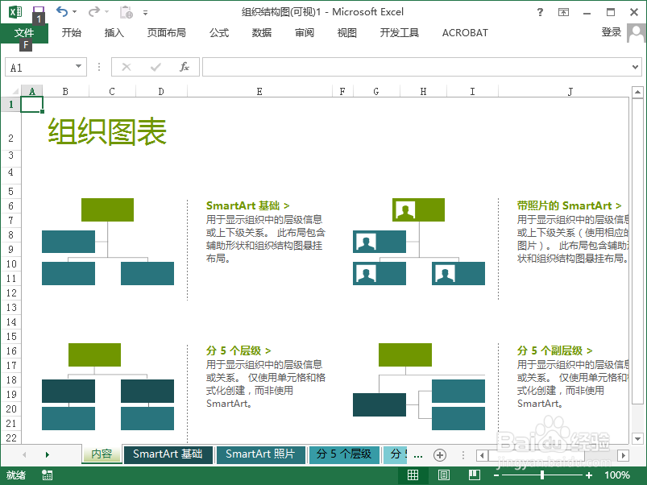Click the Select All corner triangle
The image size is (647, 485).
pyautogui.click(x=15, y=91)
